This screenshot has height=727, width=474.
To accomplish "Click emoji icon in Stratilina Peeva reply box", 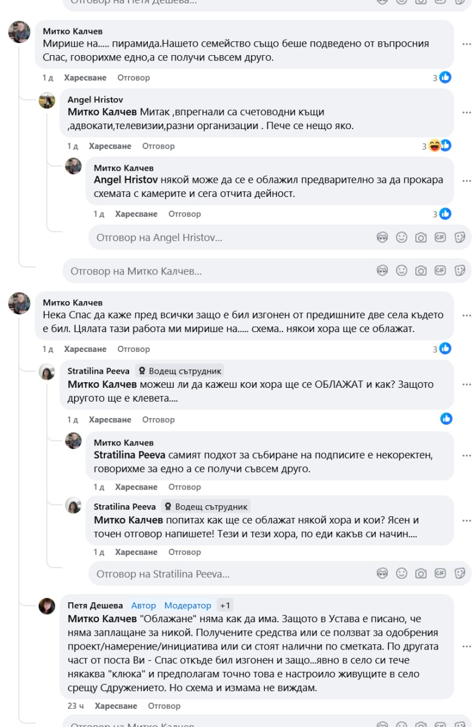I will [x=401, y=574].
